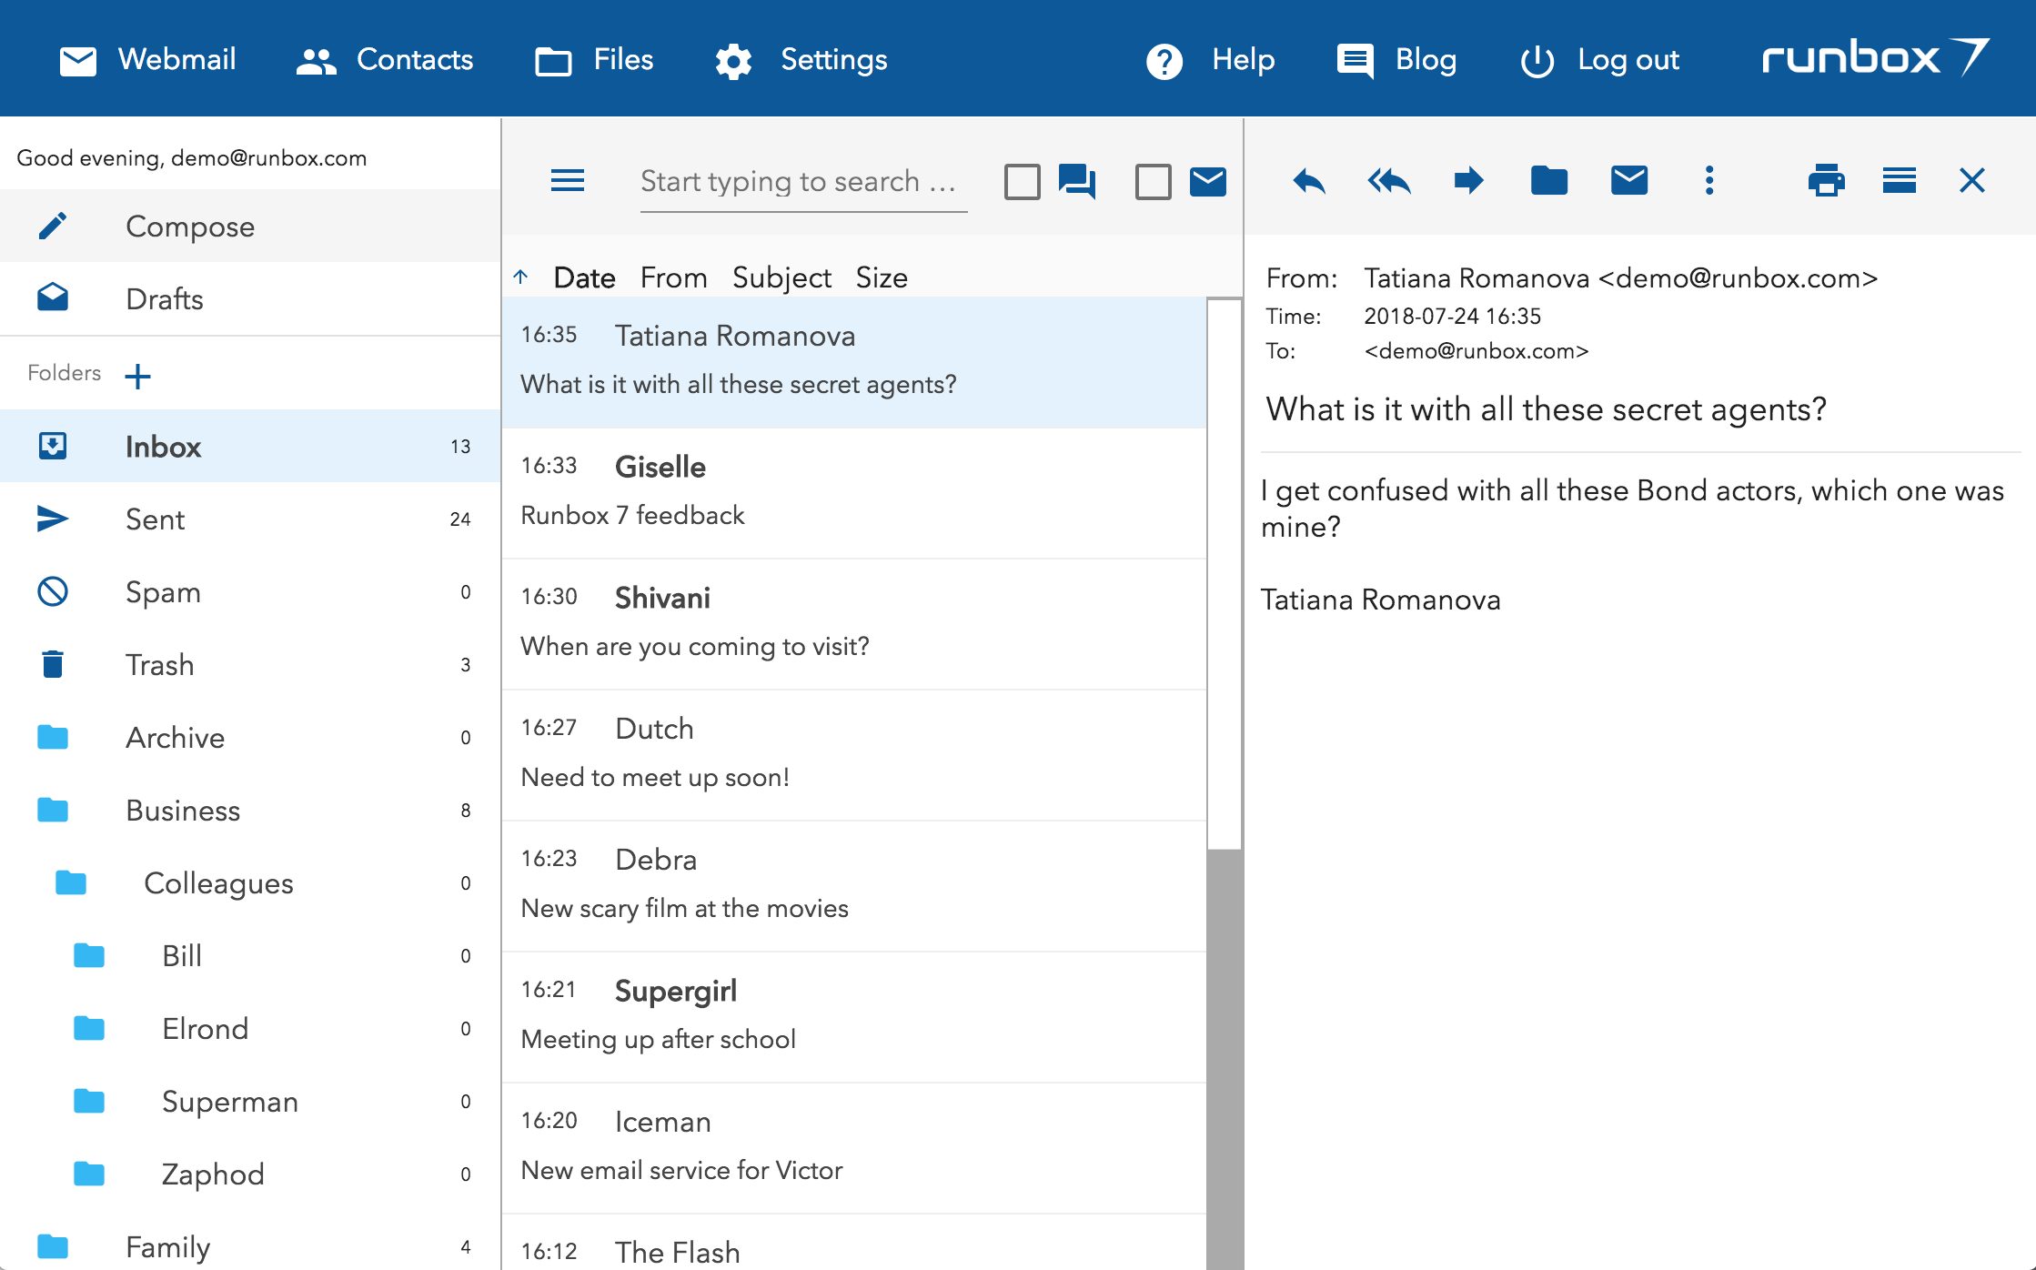
Task: Click the More options vertical dots icon
Action: coord(1707,183)
